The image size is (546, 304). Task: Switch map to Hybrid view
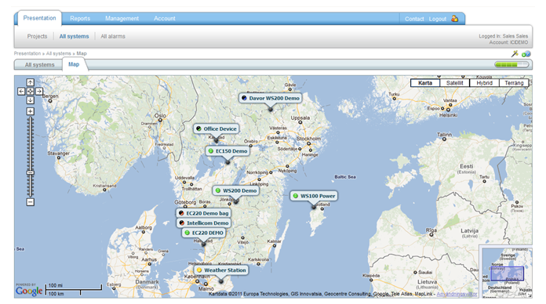tap(484, 83)
